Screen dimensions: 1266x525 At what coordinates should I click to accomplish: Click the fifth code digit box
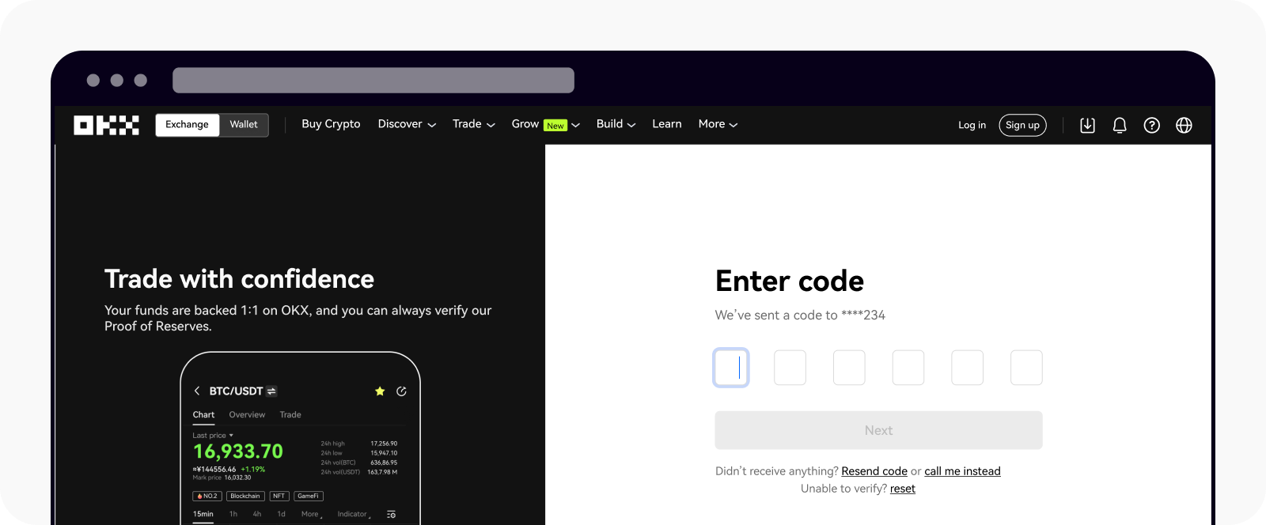[967, 368]
